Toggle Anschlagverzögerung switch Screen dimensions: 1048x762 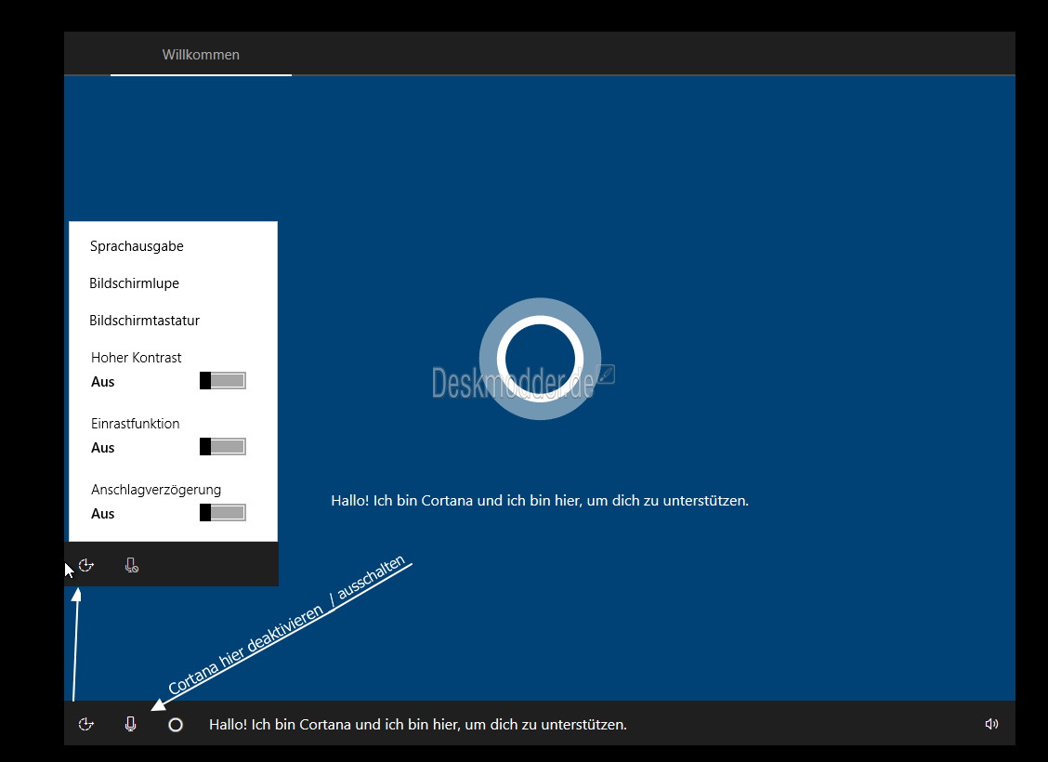coord(223,513)
